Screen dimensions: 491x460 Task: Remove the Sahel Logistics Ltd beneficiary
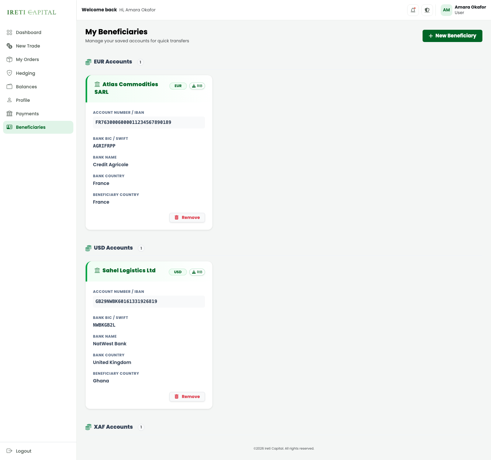(187, 397)
